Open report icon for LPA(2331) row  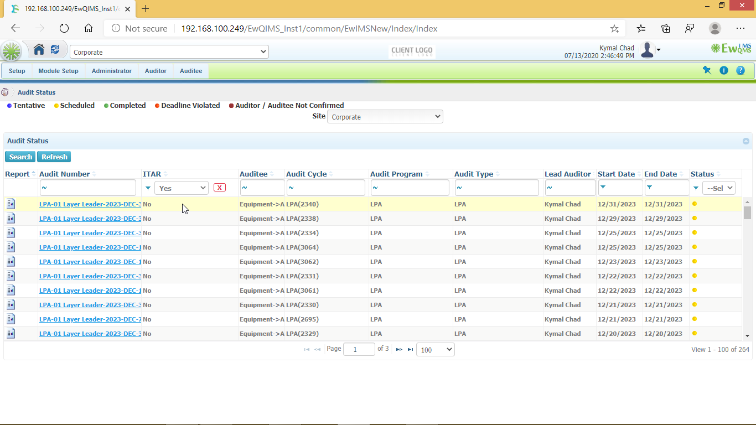(11, 276)
